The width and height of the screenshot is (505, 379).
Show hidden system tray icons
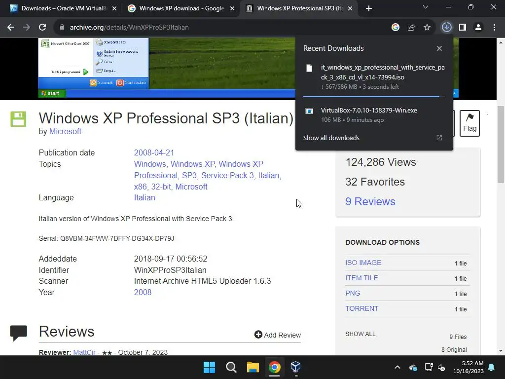pos(397,367)
